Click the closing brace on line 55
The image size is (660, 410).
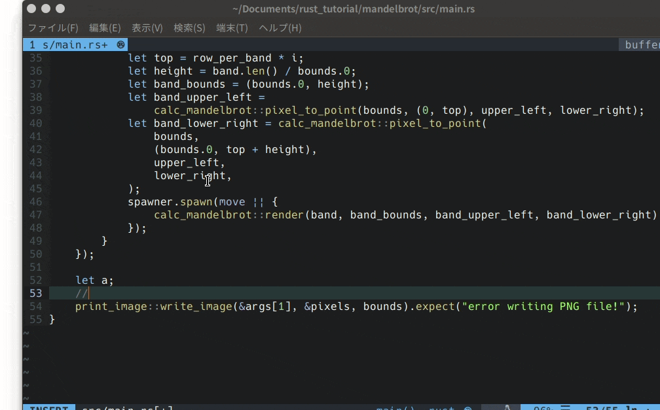[52, 319]
